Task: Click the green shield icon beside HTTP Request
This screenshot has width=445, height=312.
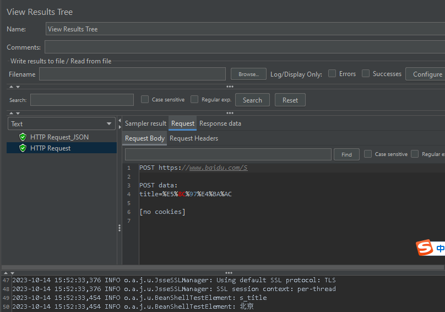Action: (23, 148)
